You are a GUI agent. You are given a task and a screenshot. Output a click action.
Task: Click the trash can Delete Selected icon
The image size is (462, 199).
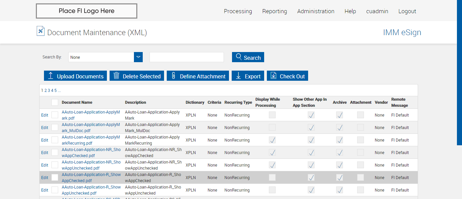pos(116,76)
